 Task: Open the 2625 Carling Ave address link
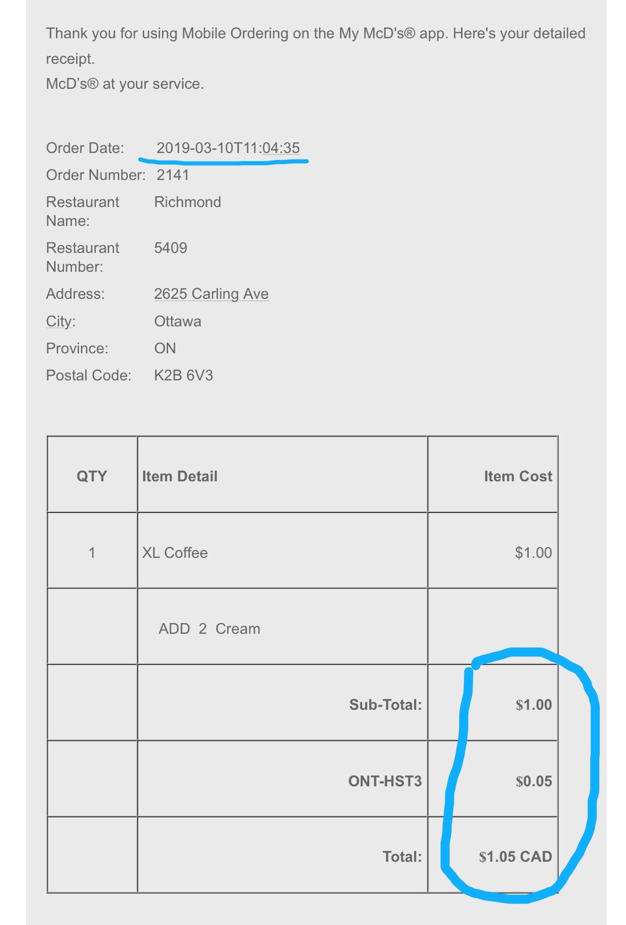point(211,294)
